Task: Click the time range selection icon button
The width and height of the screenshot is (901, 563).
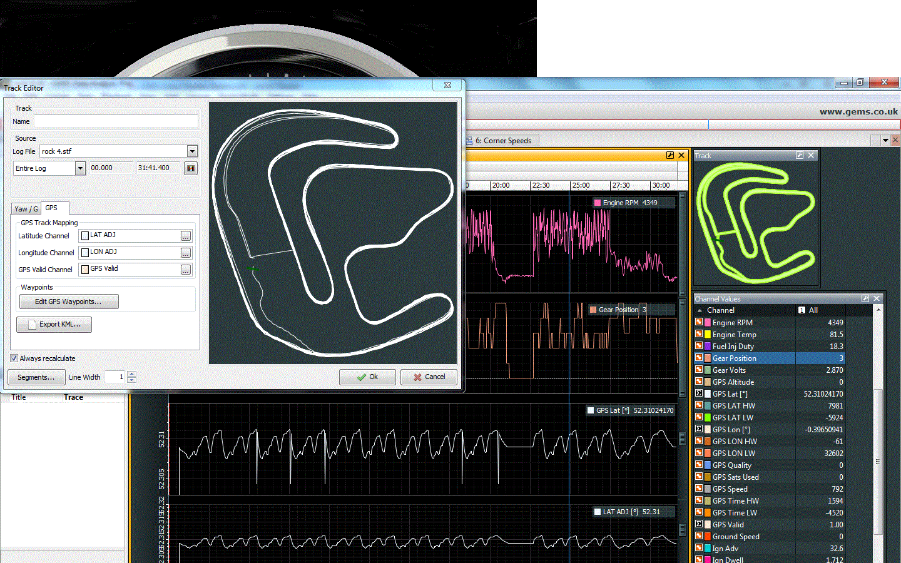Action: pyautogui.click(x=191, y=168)
